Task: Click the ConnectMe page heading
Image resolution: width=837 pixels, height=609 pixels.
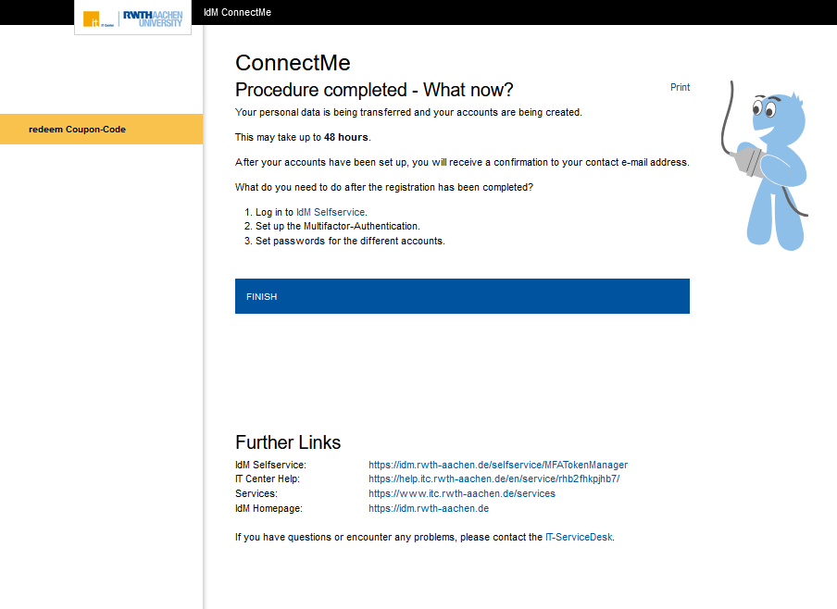Action: click(293, 63)
